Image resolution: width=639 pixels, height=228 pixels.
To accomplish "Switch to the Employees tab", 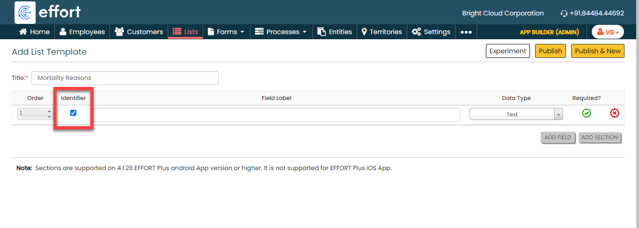I will pos(82,32).
